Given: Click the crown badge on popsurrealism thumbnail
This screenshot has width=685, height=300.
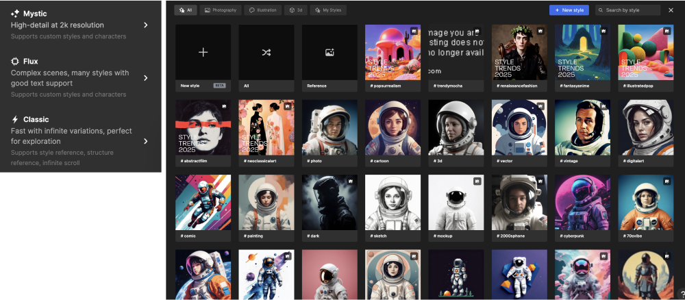Looking at the screenshot, I should click(414, 31).
